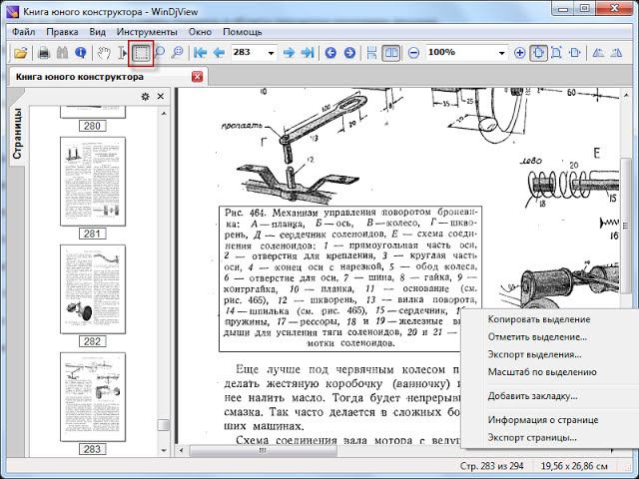
Task: Toggle fit page zoom mode
Action: (538, 53)
